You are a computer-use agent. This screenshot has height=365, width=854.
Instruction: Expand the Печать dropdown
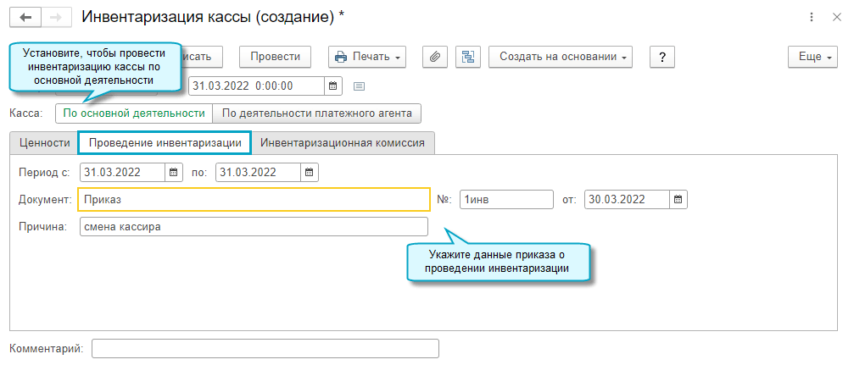(x=367, y=57)
